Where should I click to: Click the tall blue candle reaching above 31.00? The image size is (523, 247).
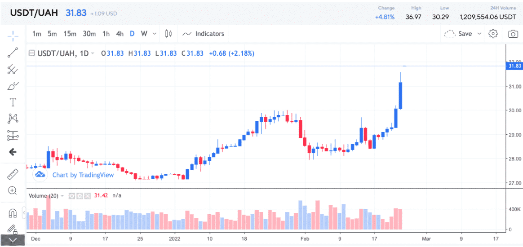(400, 95)
